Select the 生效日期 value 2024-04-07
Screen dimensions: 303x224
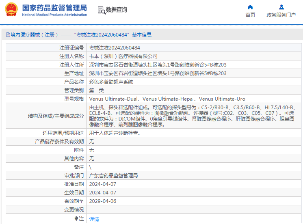coord(103,192)
